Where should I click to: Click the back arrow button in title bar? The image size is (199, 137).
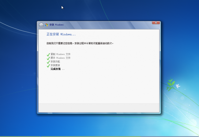click(41, 25)
